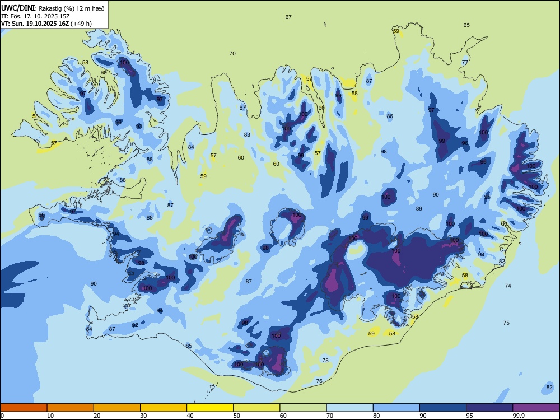560x420 pixels.
Task: Click the '85' value on the southwest shoreline
Action: tap(189, 346)
